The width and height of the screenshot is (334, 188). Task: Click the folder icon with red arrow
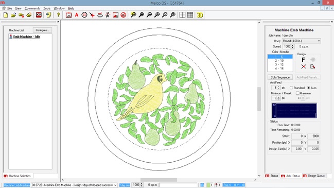point(21,15)
